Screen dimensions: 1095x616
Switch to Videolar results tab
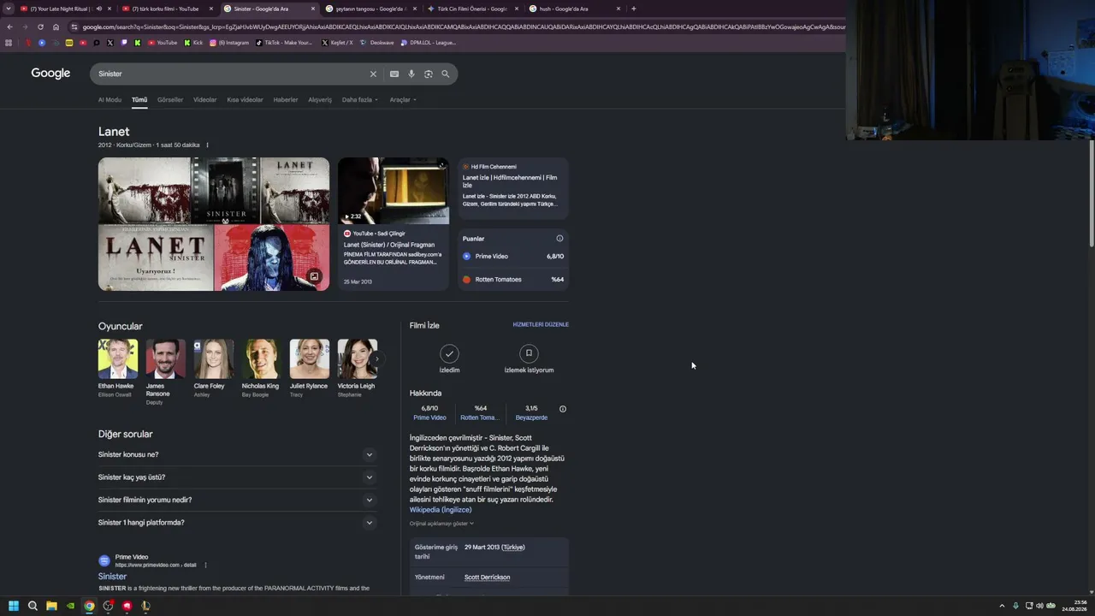pos(205,100)
